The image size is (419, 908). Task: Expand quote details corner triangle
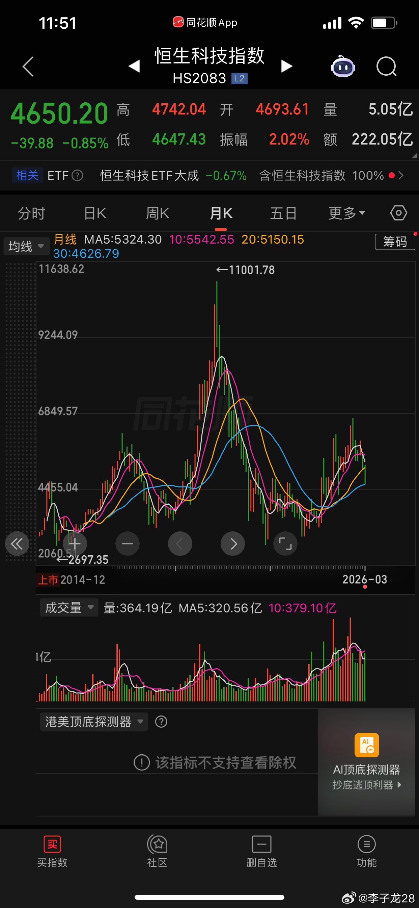414,155
